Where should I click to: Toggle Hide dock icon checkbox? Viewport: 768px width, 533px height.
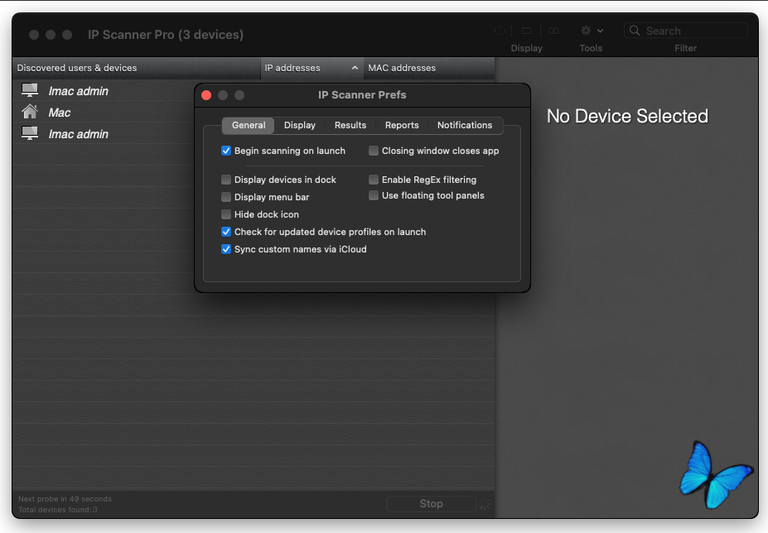point(226,214)
